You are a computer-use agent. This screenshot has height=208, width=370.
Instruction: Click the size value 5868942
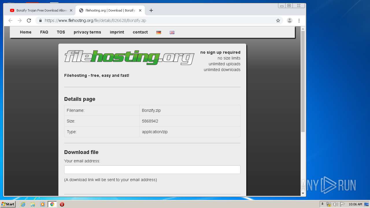[x=150, y=121]
